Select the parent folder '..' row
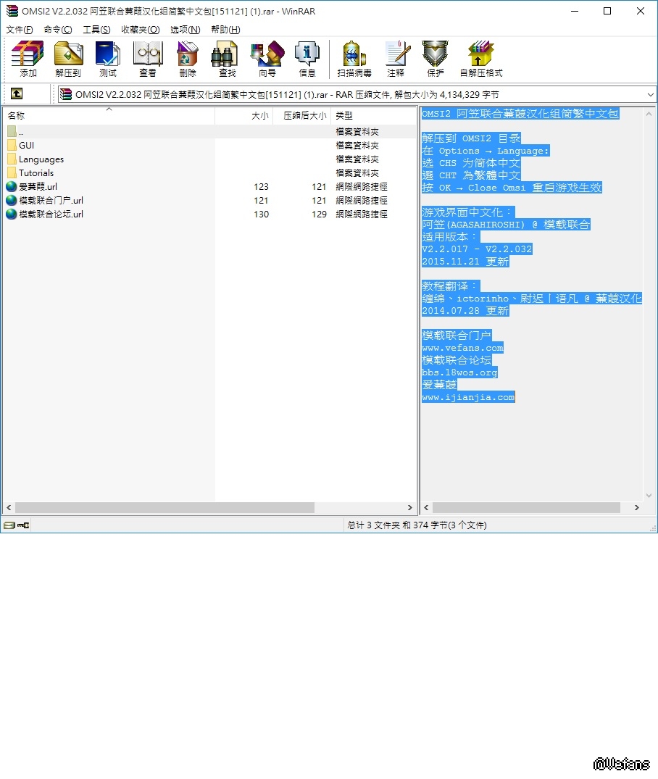Viewport: 658px width, 779px height. coord(209,132)
